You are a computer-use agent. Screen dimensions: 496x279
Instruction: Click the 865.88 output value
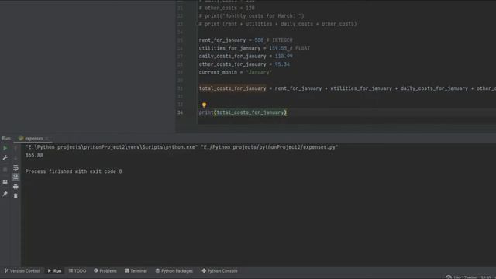(x=34, y=155)
